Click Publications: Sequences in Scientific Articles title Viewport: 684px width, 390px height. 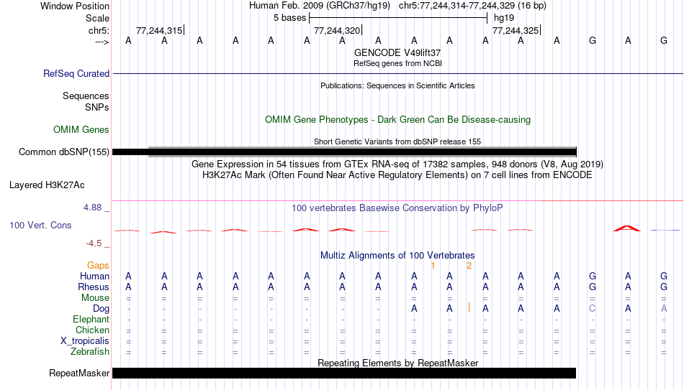point(397,85)
